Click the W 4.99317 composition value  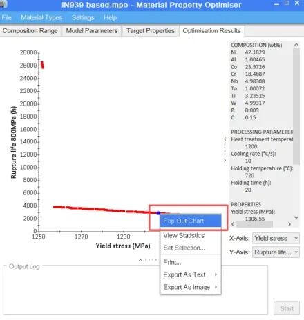[x=255, y=103]
